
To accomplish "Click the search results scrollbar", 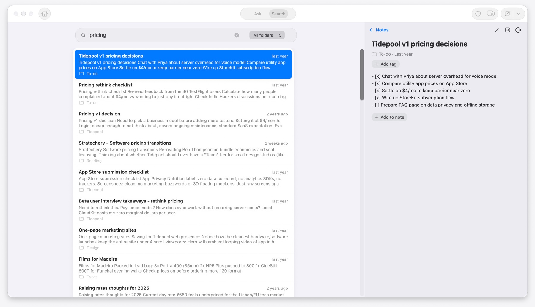I will coord(362,75).
